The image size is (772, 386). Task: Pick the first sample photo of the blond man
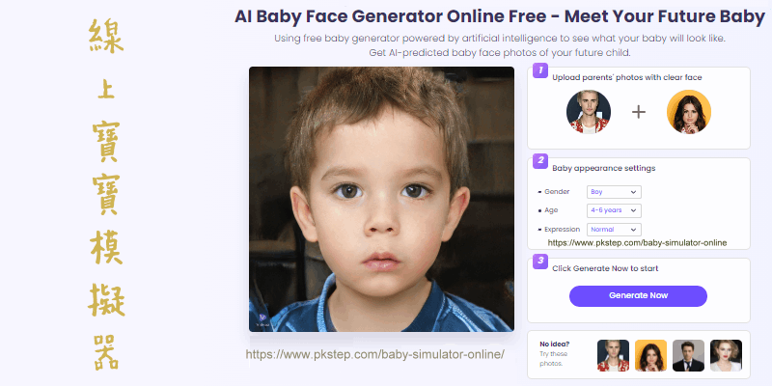[x=613, y=355]
